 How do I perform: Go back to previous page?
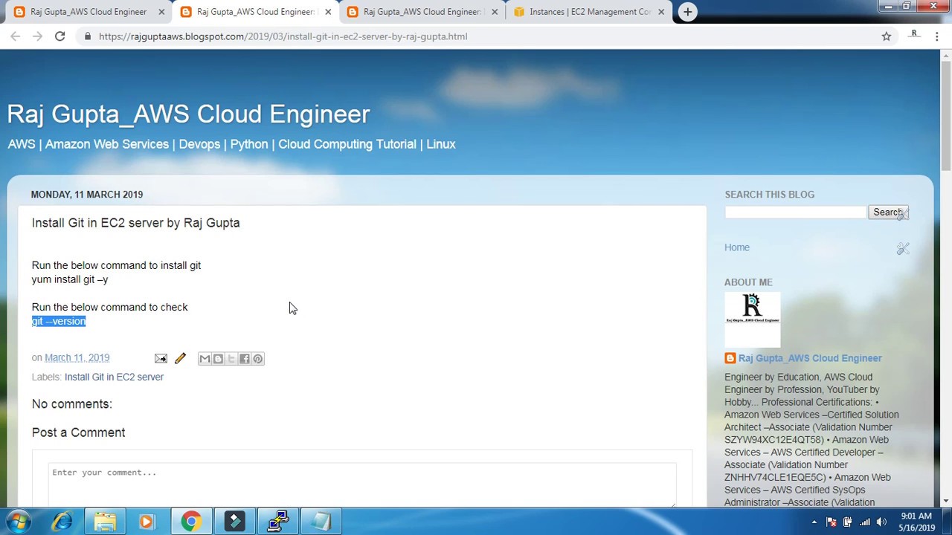tap(15, 36)
